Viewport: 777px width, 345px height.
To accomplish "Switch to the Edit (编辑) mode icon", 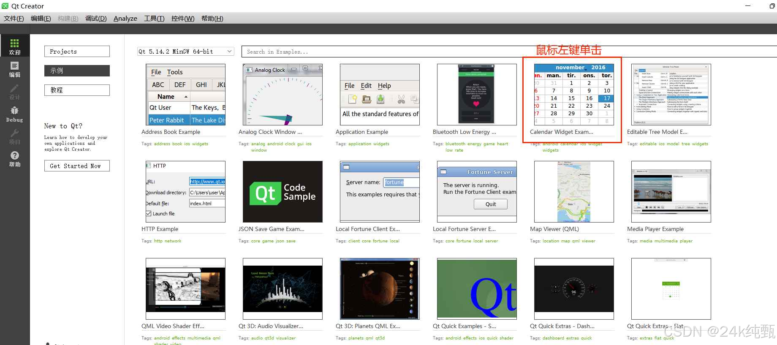I will click(x=14, y=69).
